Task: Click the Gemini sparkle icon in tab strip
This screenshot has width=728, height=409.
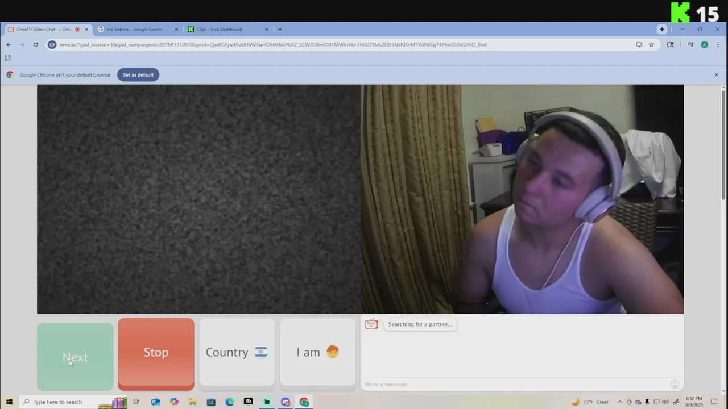Action: [662, 30]
